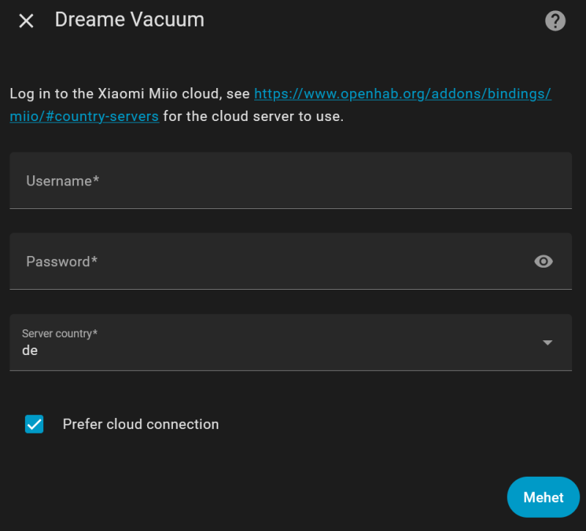Follow the "miio/#country-servers" link portion

coord(84,116)
